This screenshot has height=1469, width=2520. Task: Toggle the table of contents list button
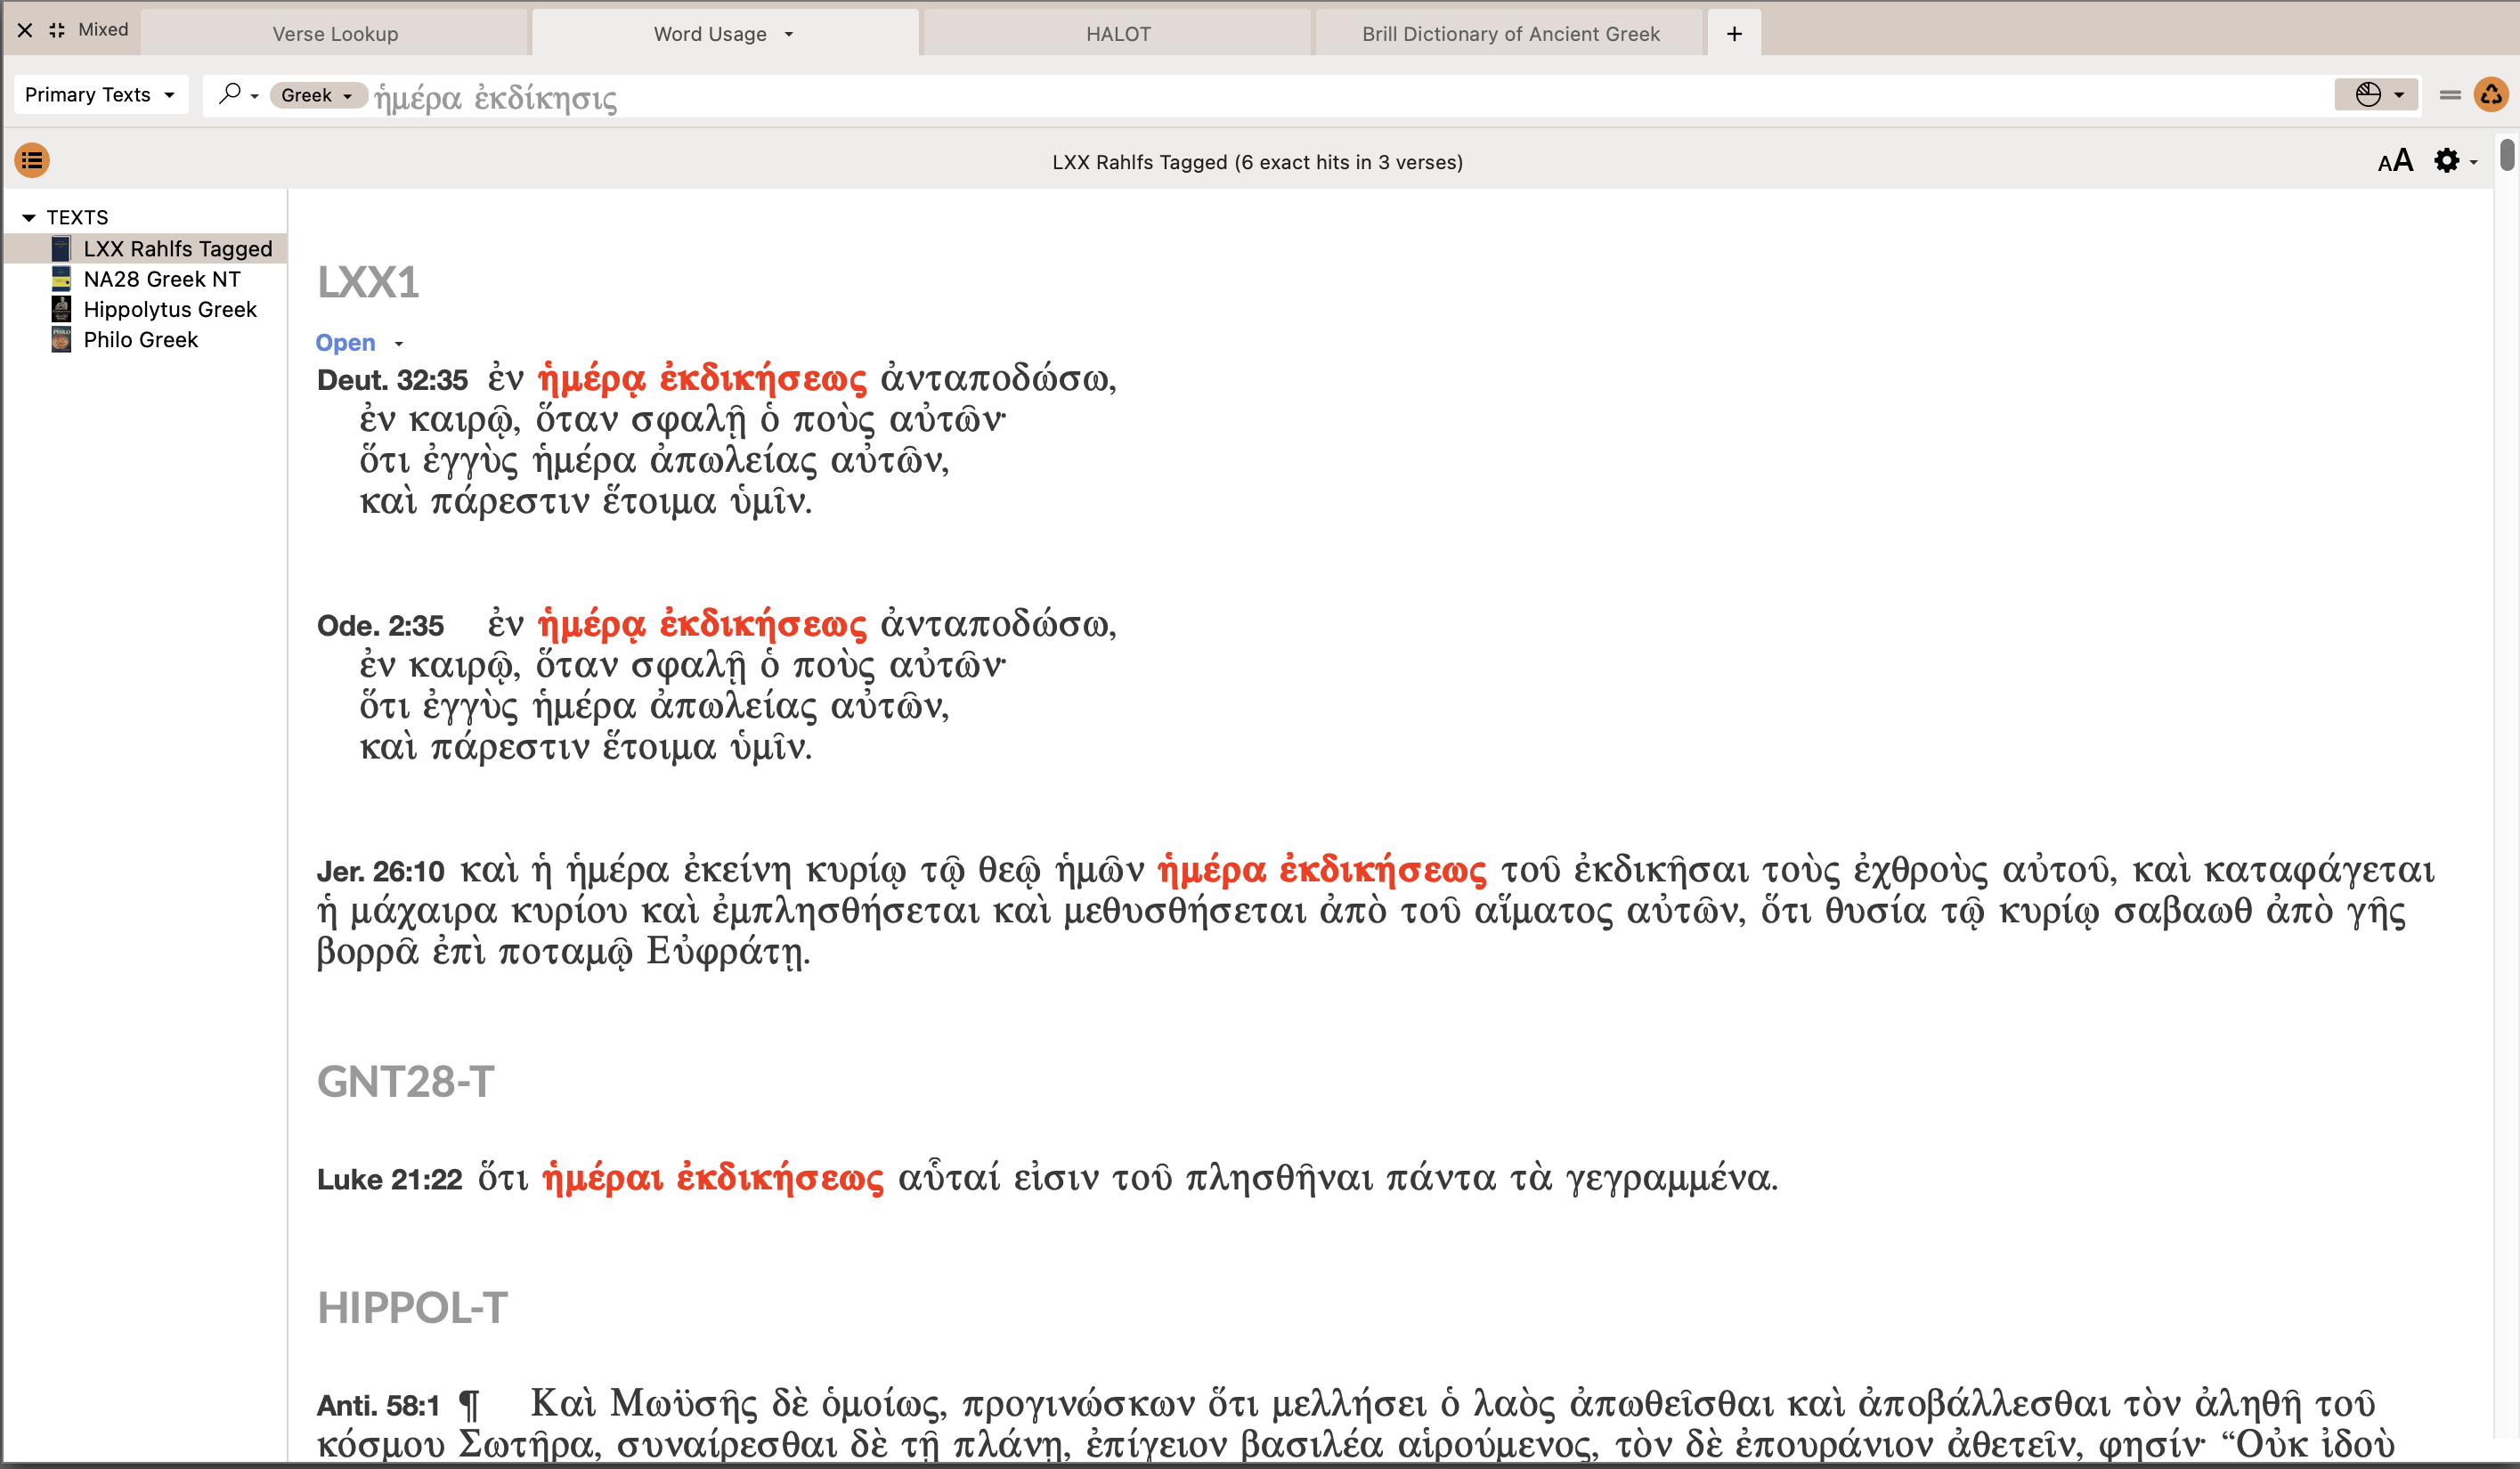(32, 160)
